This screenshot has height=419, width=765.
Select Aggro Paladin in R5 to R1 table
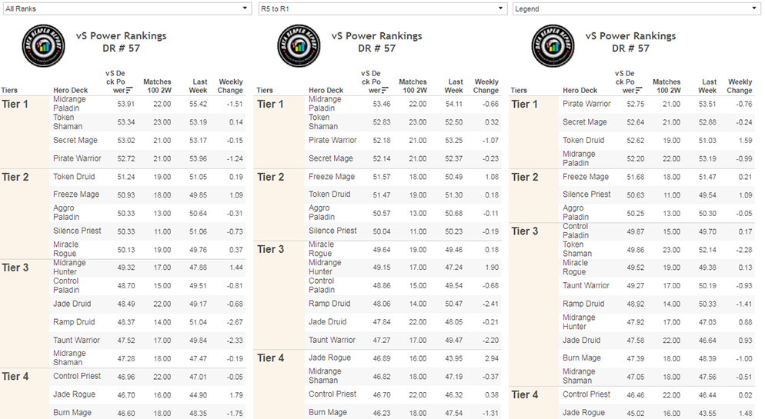[322, 212]
